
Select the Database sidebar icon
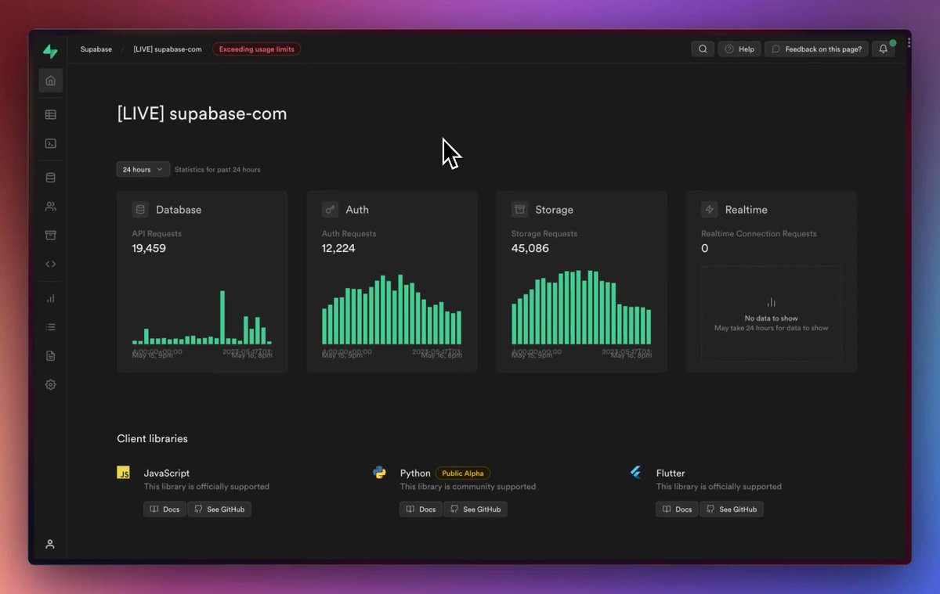point(50,177)
